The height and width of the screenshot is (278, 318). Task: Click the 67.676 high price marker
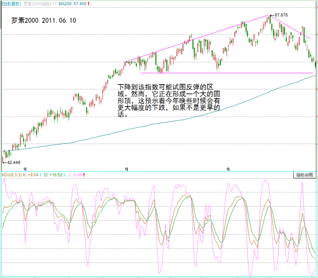pos(281,15)
